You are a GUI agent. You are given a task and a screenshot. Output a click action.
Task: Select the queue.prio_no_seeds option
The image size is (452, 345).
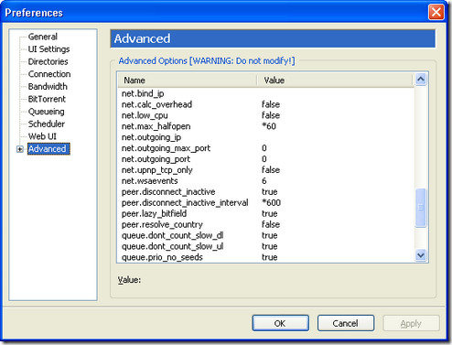[265, 257]
